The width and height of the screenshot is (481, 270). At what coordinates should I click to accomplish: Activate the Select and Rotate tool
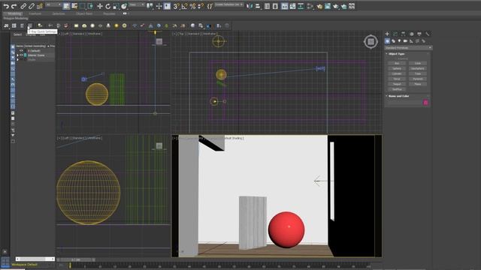107,6
